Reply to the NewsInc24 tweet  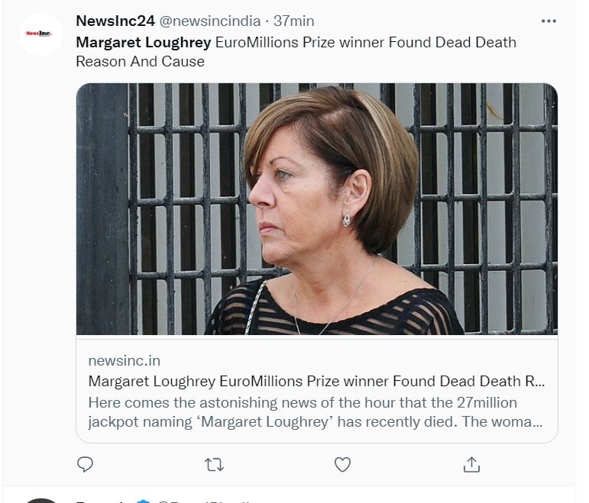point(86,464)
